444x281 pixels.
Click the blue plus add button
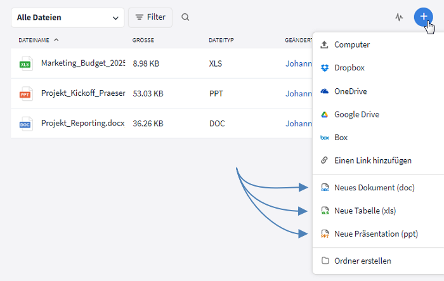pos(423,17)
